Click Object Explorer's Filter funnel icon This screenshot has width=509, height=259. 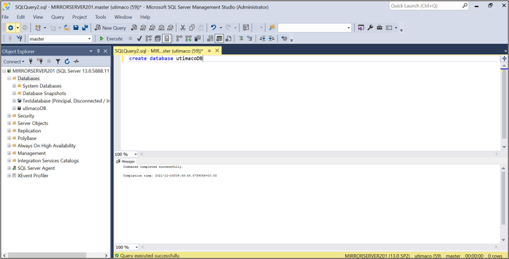(58, 61)
